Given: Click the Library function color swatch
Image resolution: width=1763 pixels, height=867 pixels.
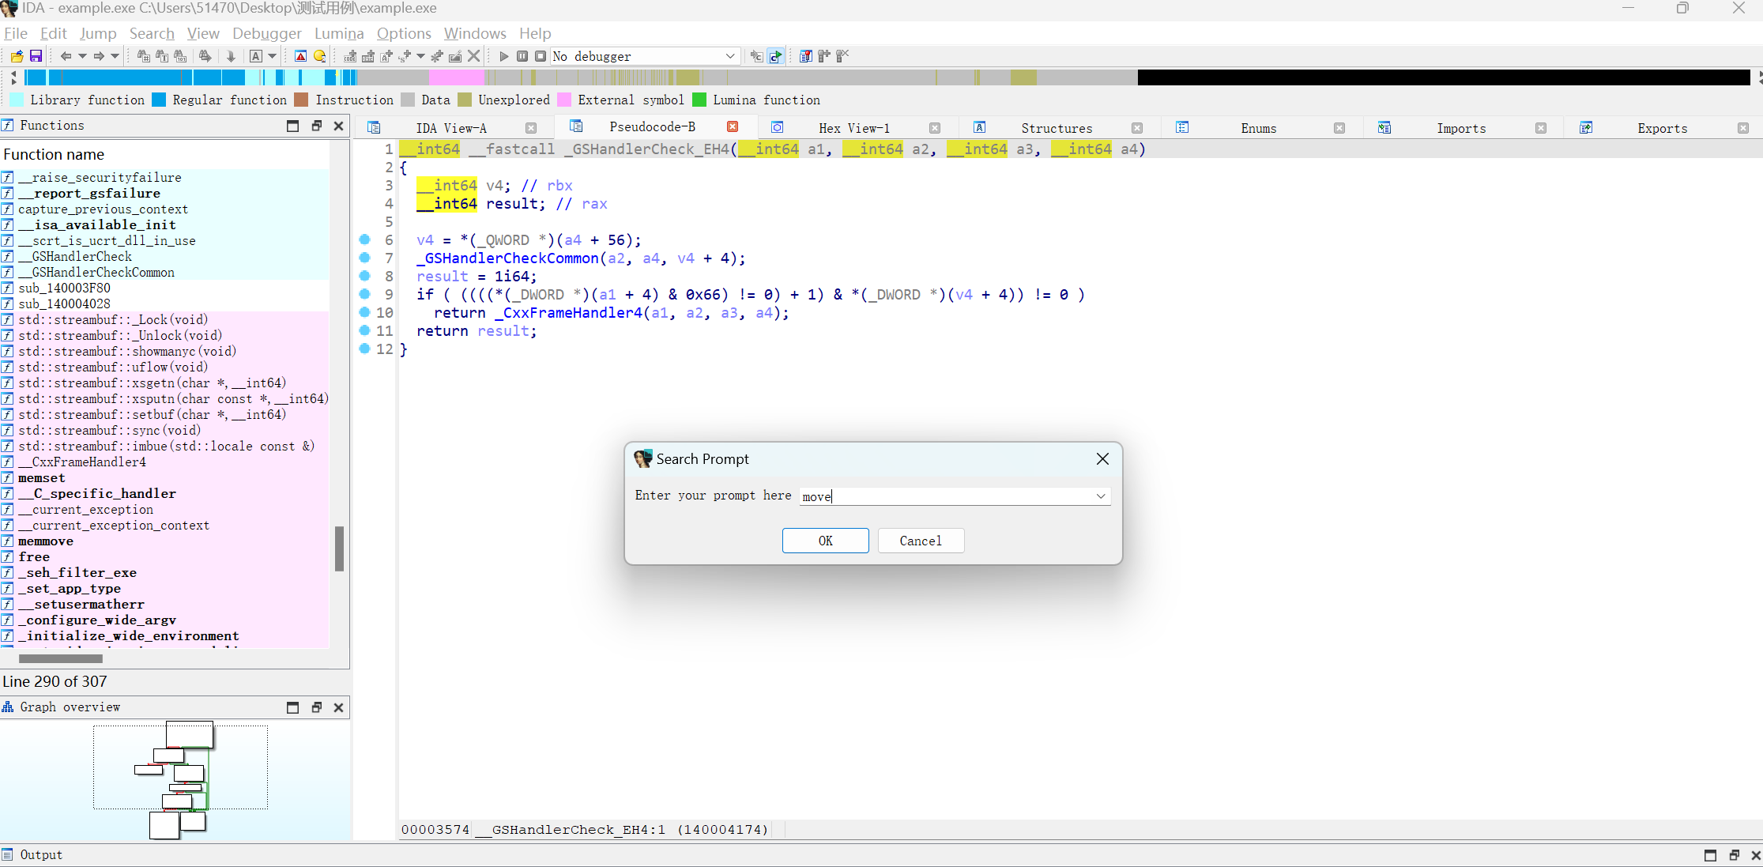Looking at the screenshot, I should coord(16,100).
